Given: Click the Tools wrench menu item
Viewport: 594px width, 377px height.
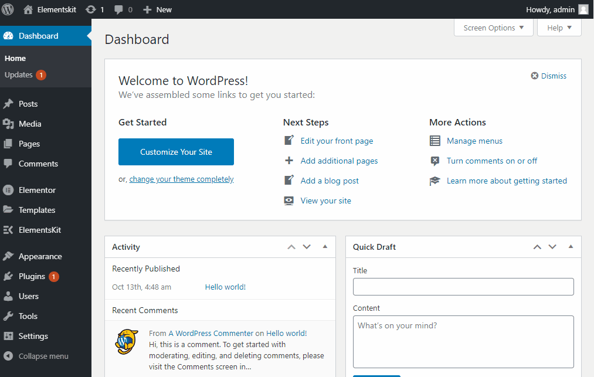Looking at the screenshot, I should 28,316.
